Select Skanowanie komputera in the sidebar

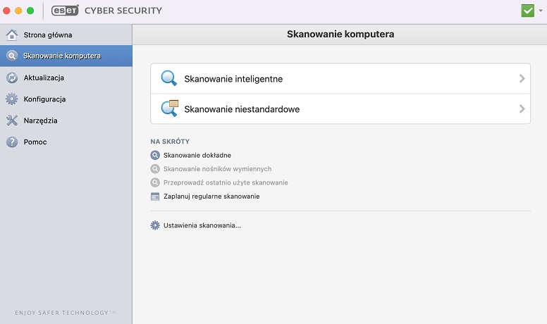tap(61, 56)
